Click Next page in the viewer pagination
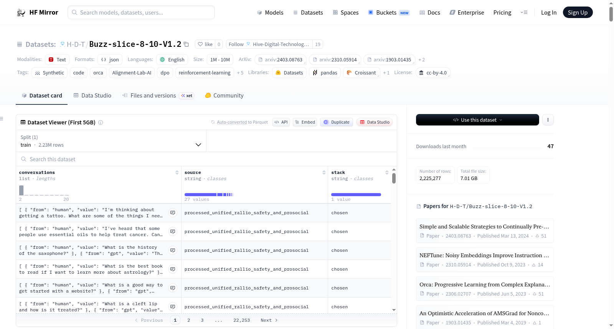 click(269, 320)
